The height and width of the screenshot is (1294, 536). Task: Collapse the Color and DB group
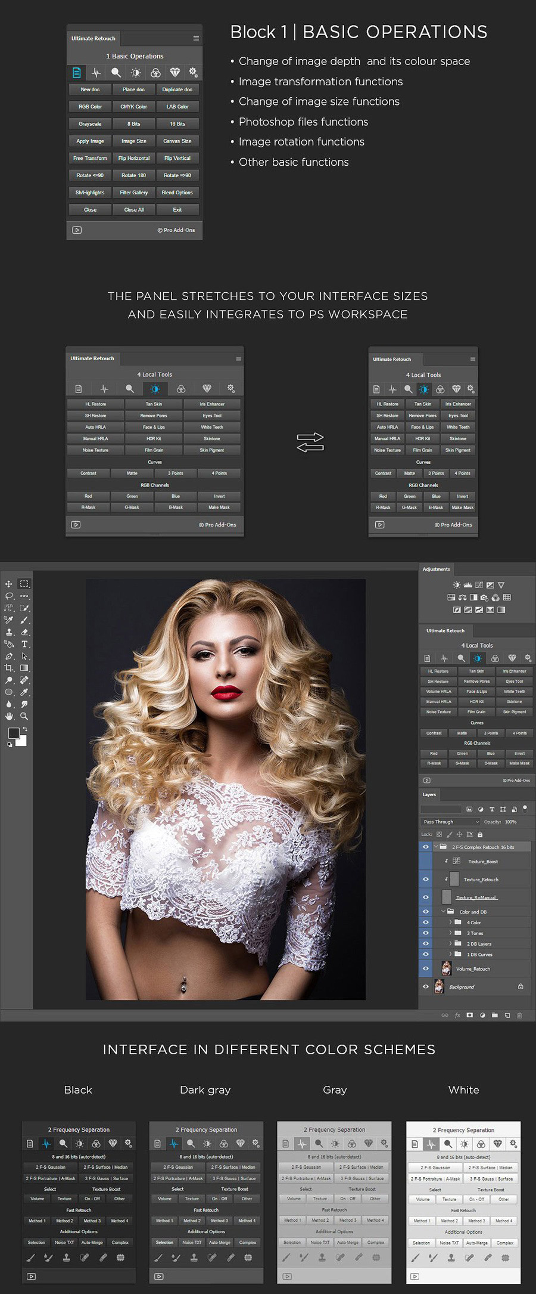443,911
